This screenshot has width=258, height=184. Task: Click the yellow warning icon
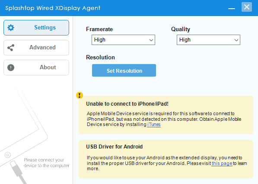click(x=80, y=95)
